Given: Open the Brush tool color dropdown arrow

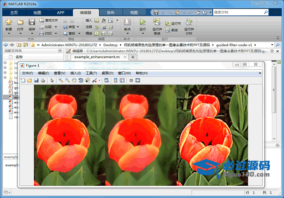Looking at the screenshot, I should (x=99, y=80).
